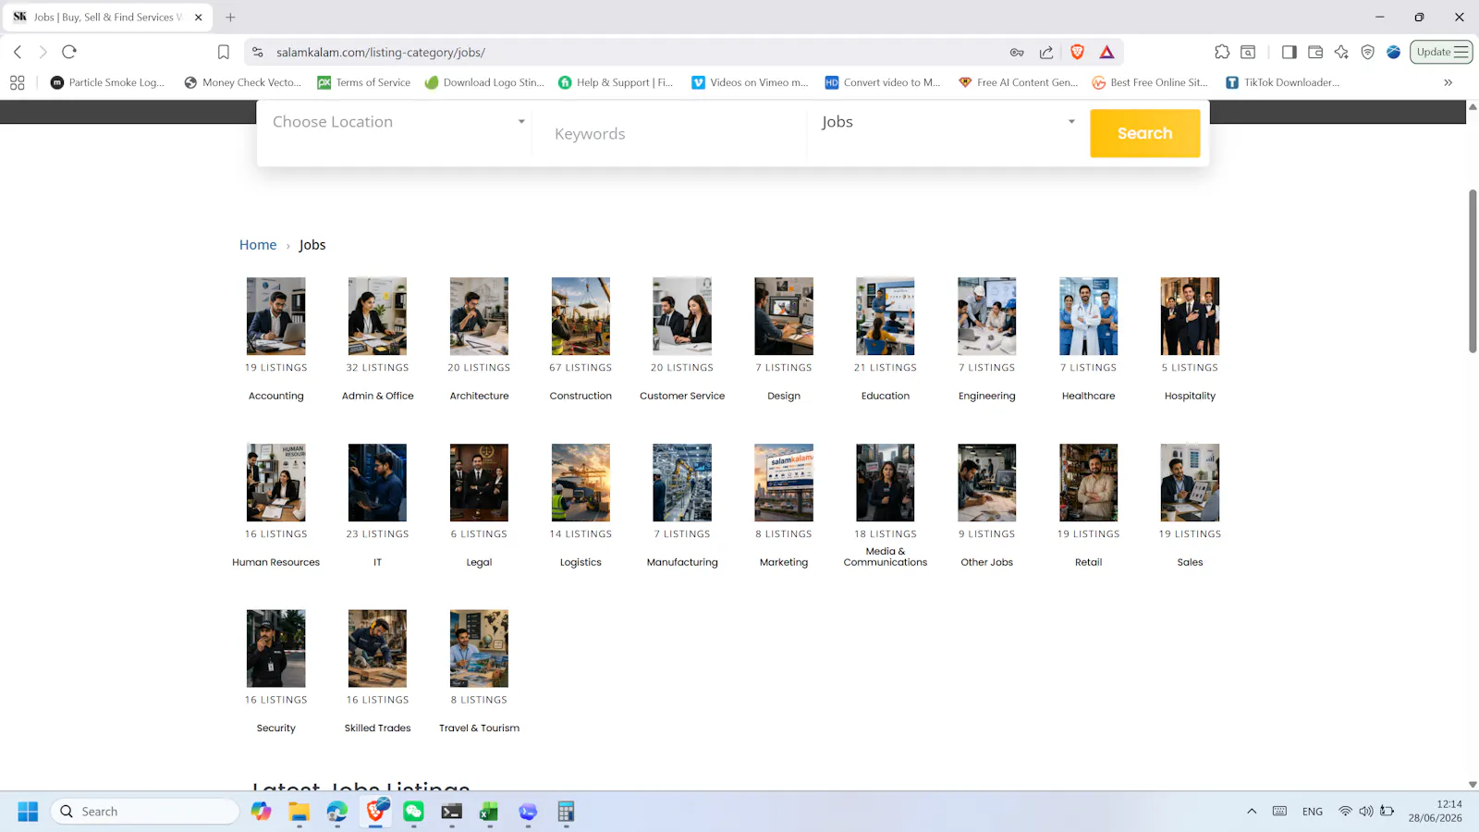This screenshot has height=832, width=1479.
Task: Open the TikTok Downloader bookmark
Action: point(1282,82)
